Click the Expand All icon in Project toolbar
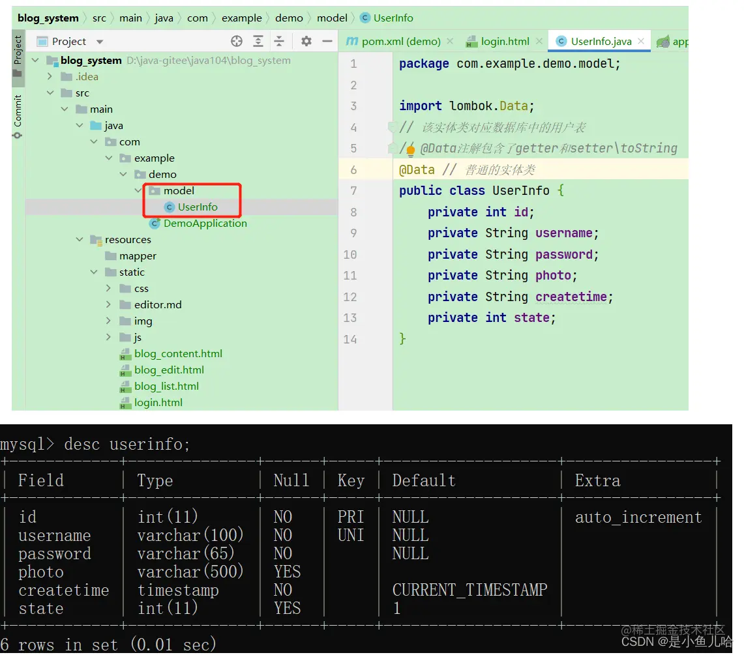 (x=258, y=41)
